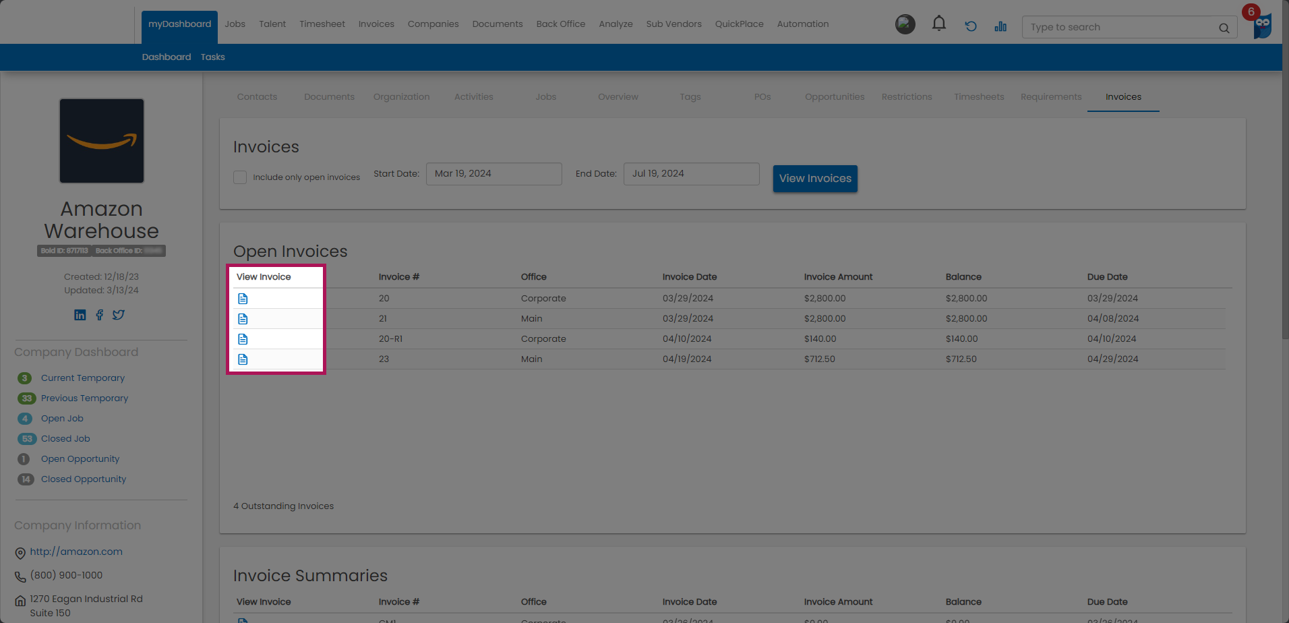Open the Open Opportunity link
This screenshot has height=623, width=1289.
(80, 459)
